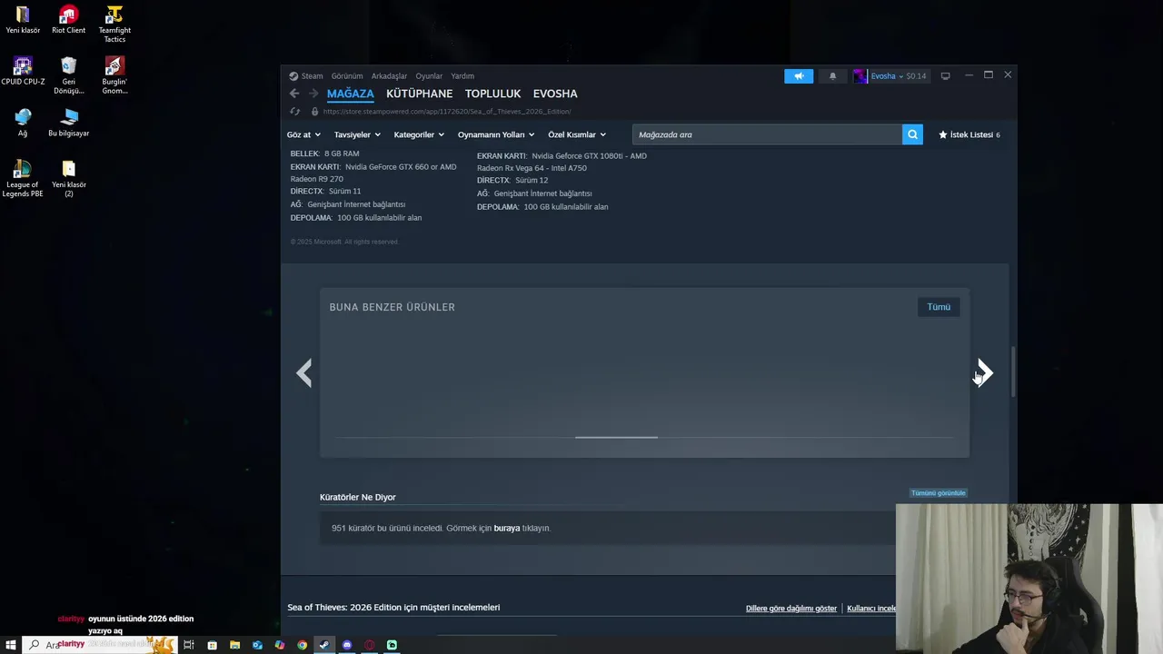Click the Evosha profile avatar
Screen dimensions: 1163x654
point(860,76)
